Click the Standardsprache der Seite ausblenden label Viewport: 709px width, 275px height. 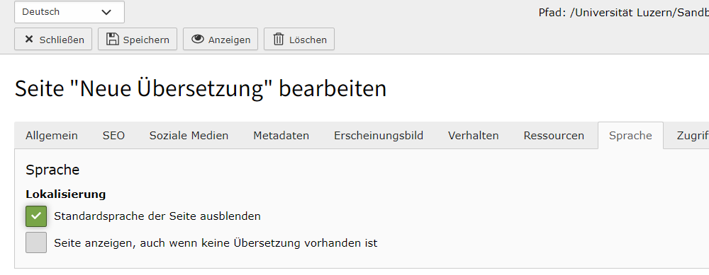click(157, 216)
